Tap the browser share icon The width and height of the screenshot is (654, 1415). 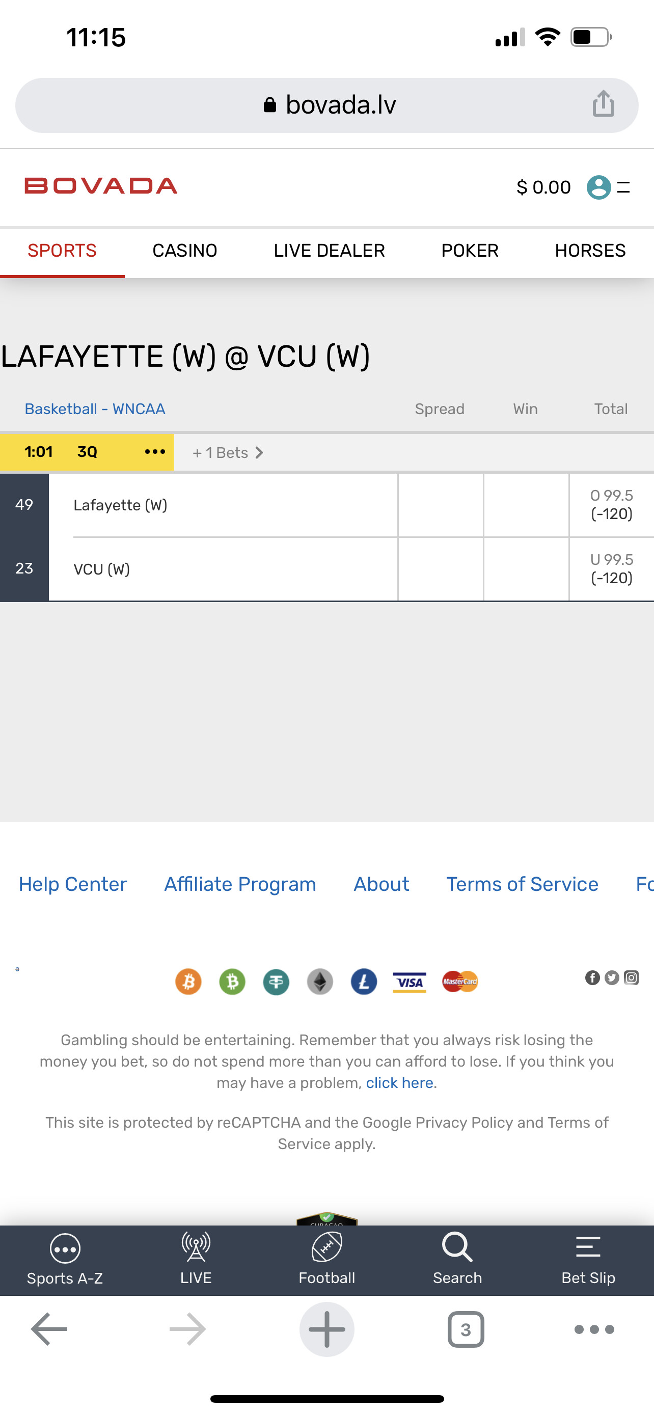[x=603, y=104]
